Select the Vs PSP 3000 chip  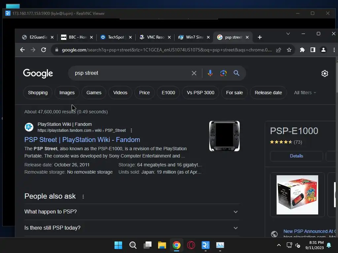click(200, 93)
